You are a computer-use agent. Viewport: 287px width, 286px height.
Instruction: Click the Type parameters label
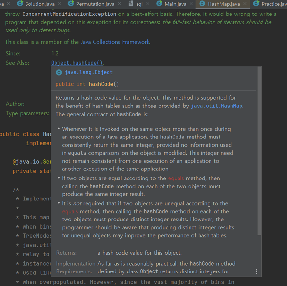pyautogui.click(x=27, y=113)
